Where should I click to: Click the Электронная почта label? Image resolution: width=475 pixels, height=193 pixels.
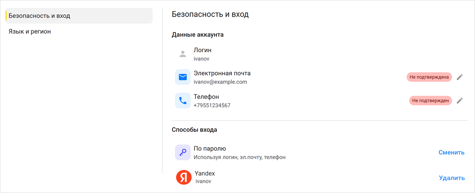coord(222,73)
